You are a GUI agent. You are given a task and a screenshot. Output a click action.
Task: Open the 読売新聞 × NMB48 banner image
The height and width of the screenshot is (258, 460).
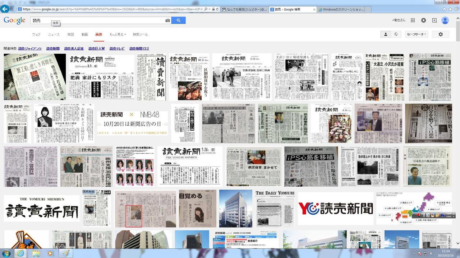[132, 124]
